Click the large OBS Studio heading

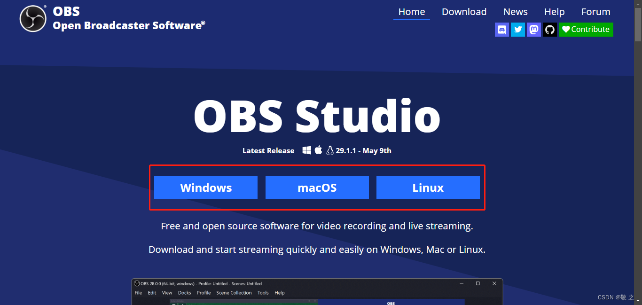tap(317, 116)
